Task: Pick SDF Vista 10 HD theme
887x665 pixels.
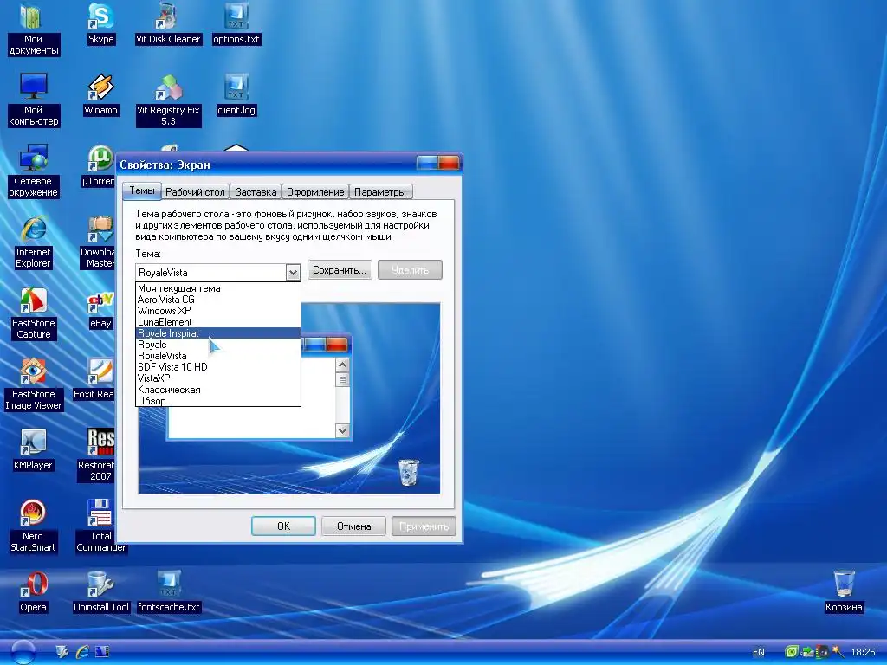Action: 218,367
